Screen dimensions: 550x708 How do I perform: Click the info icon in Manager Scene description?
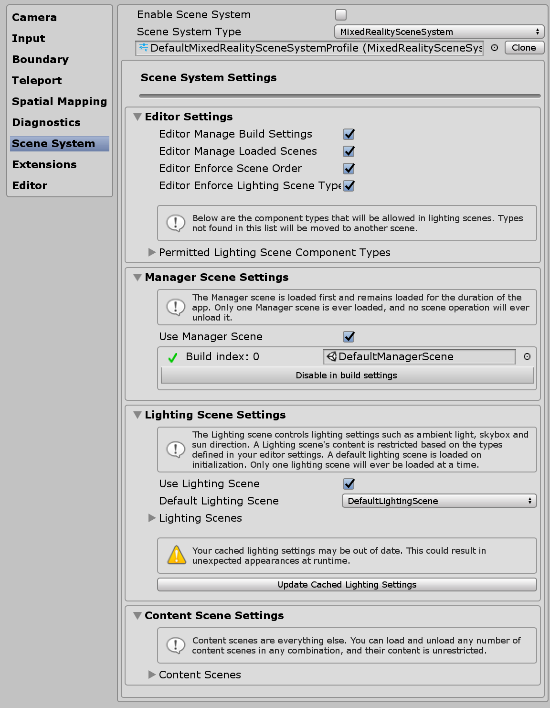pyautogui.click(x=175, y=307)
